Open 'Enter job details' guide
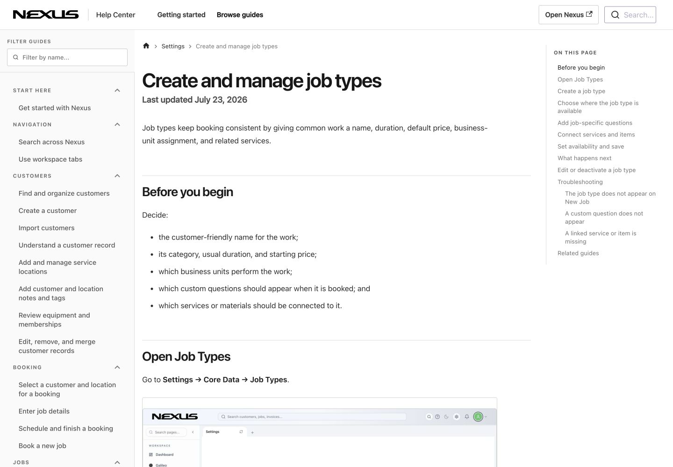673x467 pixels. 44,411
